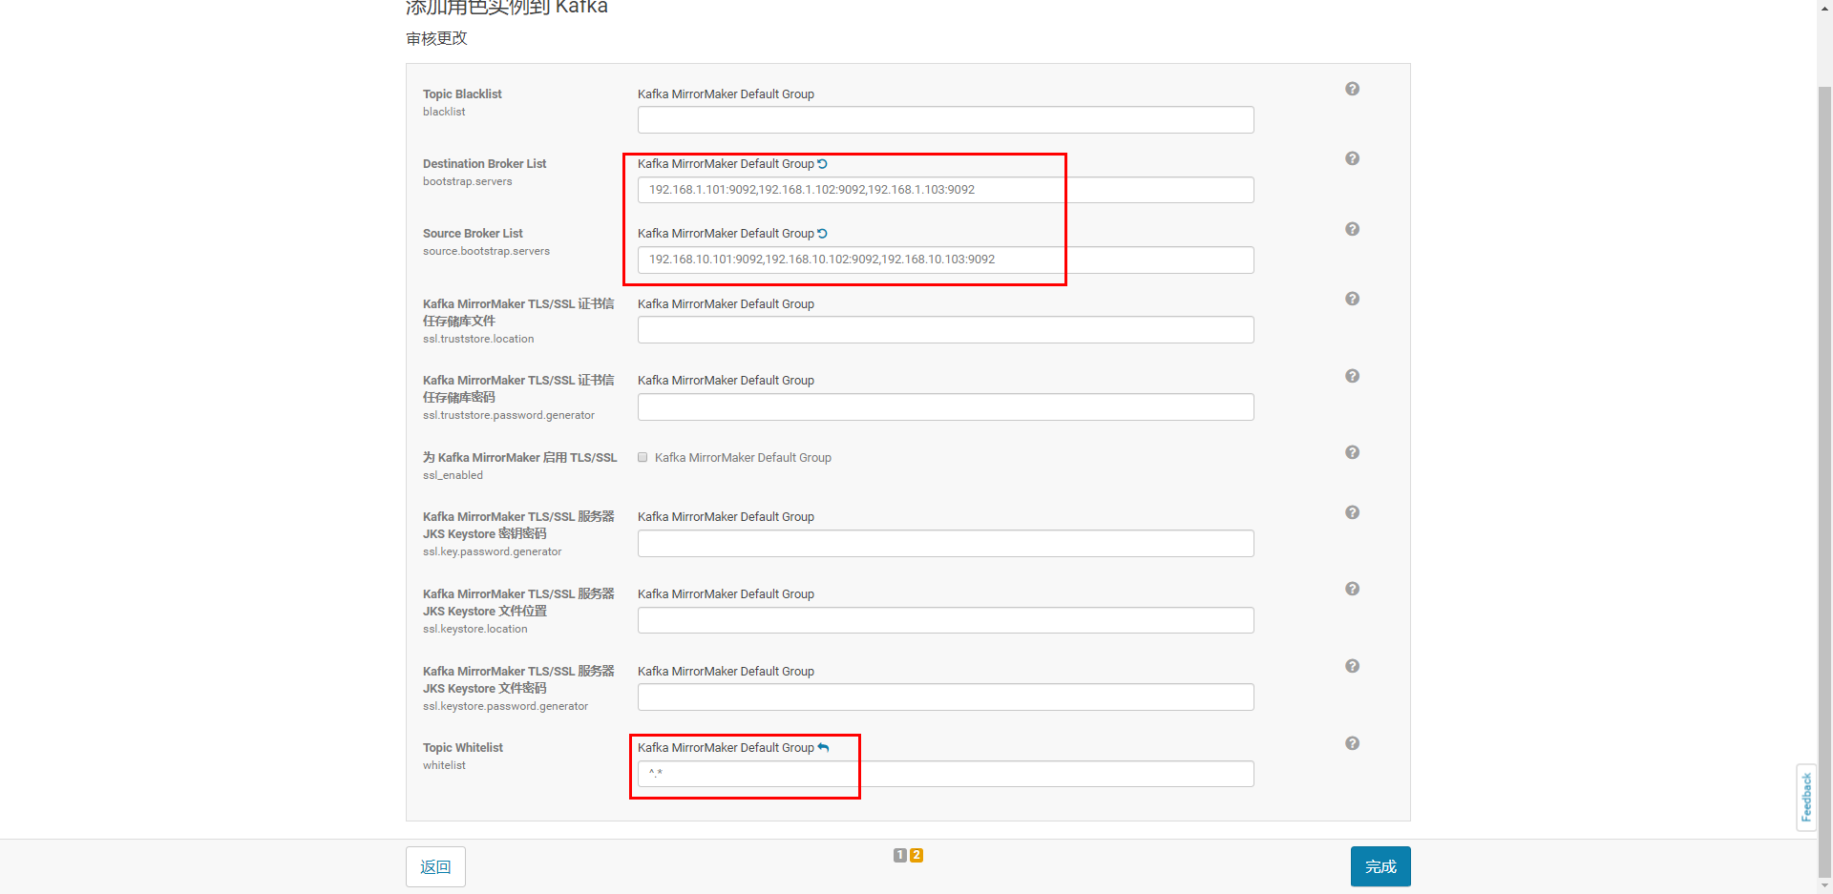The image size is (1833, 894).
Task: Go to wizard page 2
Action: (x=916, y=855)
